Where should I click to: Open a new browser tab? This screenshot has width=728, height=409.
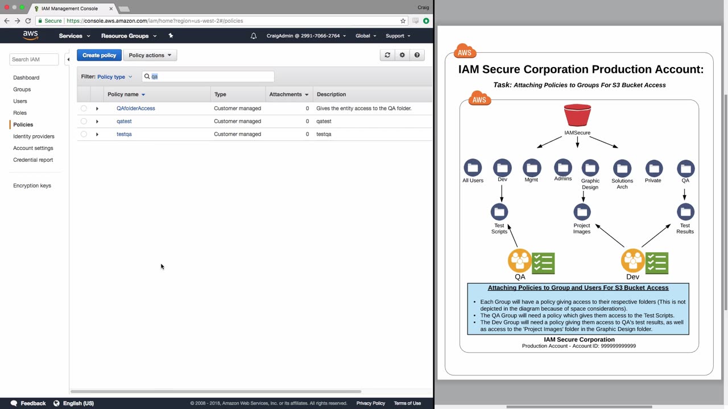coord(124,9)
